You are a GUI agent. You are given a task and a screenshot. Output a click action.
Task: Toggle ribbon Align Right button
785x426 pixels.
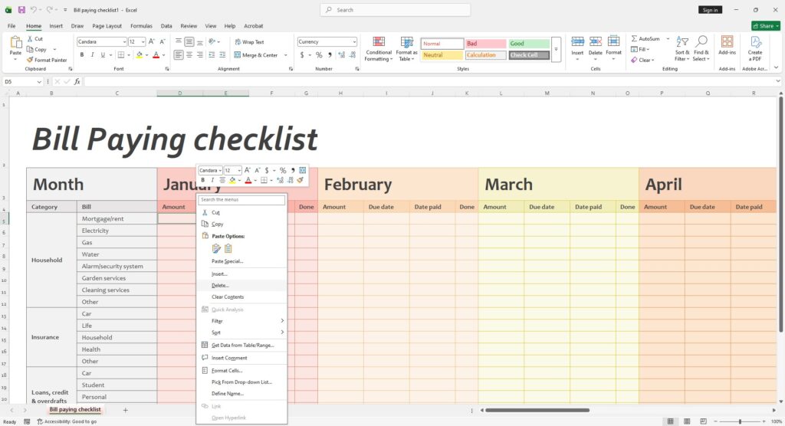(200, 54)
